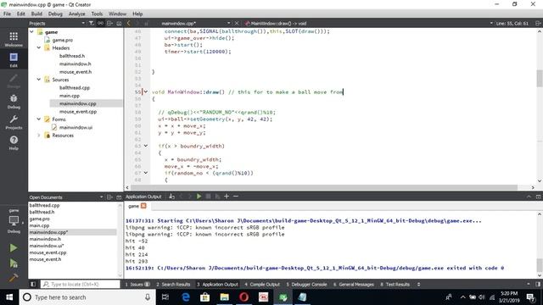Image resolution: width=543 pixels, height=305 pixels.
Task: Open File Explorer from taskbar
Action: 224,297
